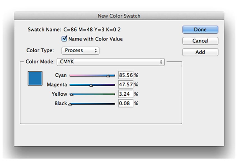The width and height of the screenshot is (238, 162).
Task: Click the Cyan slider handle
Action: pyautogui.click(x=109, y=75)
